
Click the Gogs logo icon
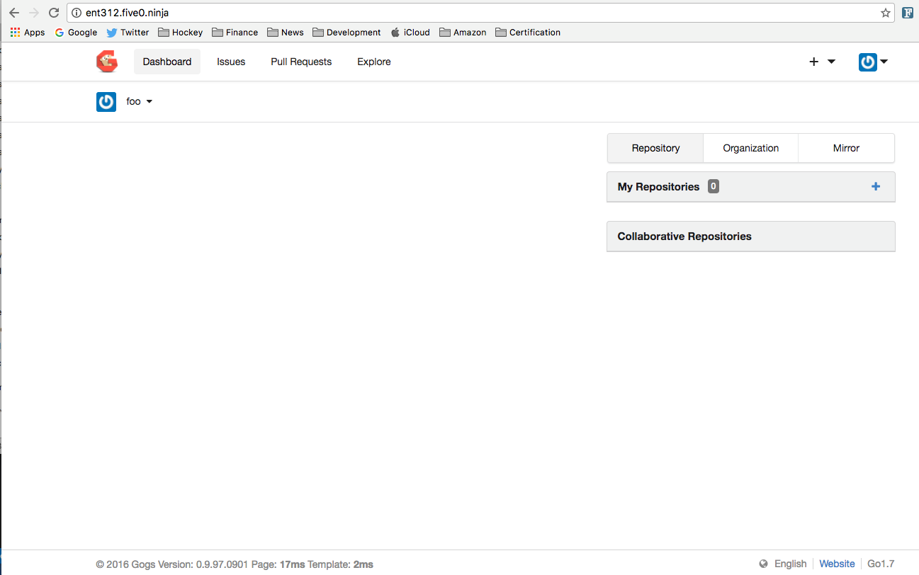point(107,62)
